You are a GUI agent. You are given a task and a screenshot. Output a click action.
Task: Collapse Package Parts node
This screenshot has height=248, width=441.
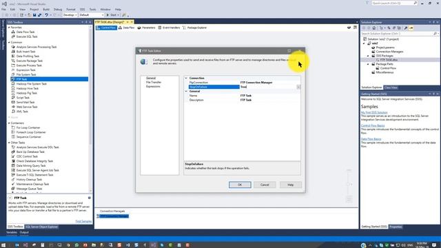[x=368, y=64]
